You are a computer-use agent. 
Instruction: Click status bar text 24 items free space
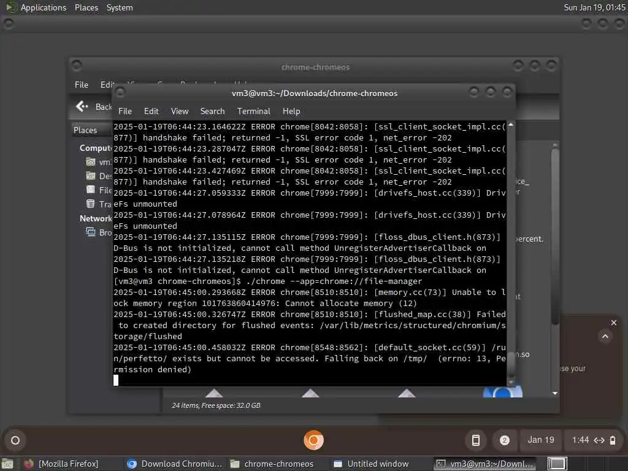tap(216, 405)
